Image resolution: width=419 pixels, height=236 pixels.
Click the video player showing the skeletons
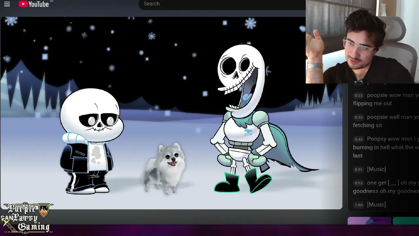coord(171,113)
